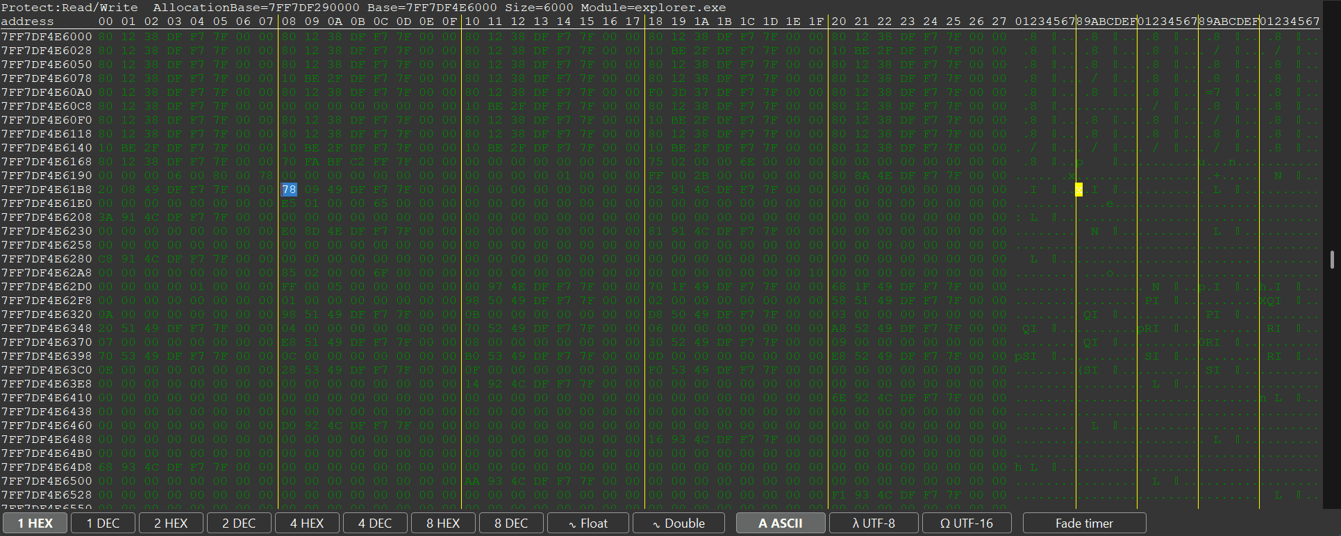1341x536 pixels.
Task: Click byte D0 in row 7FF7DF4E6460
Action: tap(289, 425)
